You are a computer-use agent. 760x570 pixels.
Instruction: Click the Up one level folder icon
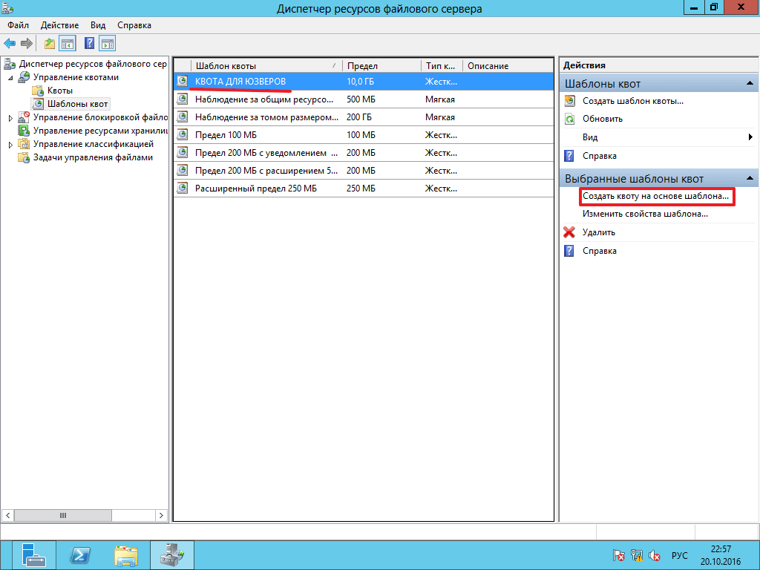coord(49,43)
